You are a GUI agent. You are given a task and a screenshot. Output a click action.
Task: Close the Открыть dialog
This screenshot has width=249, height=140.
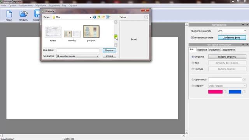[145, 10]
